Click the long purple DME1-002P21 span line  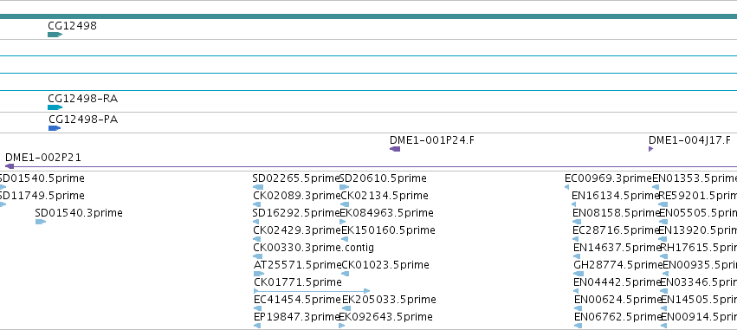click(x=372, y=166)
